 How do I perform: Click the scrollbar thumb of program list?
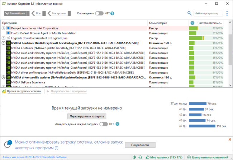[230, 50]
